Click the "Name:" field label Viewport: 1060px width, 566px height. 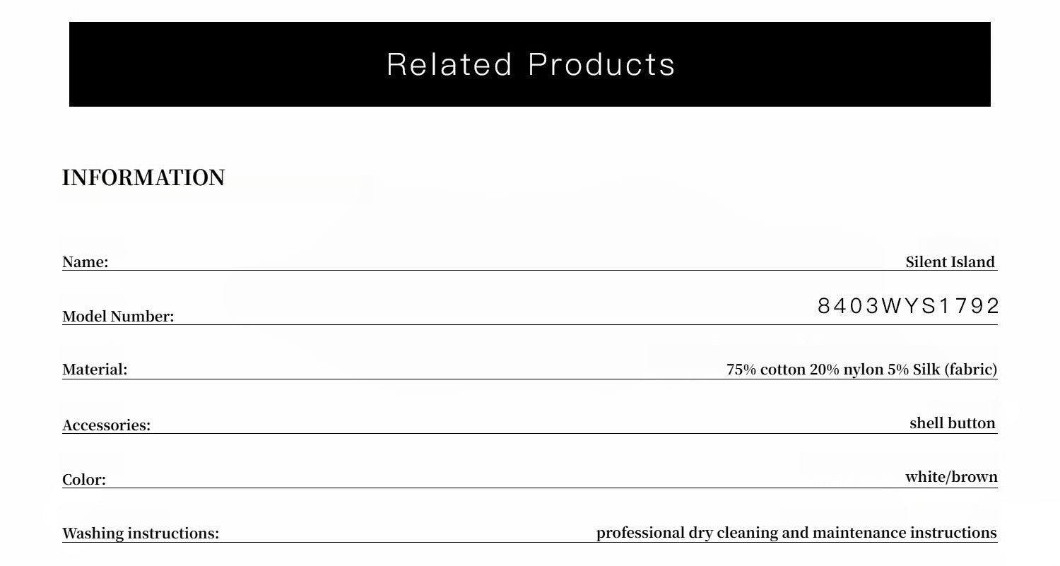pos(86,262)
